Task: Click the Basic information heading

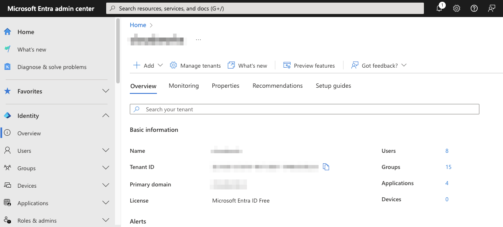Action: pyautogui.click(x=154, y=130)
